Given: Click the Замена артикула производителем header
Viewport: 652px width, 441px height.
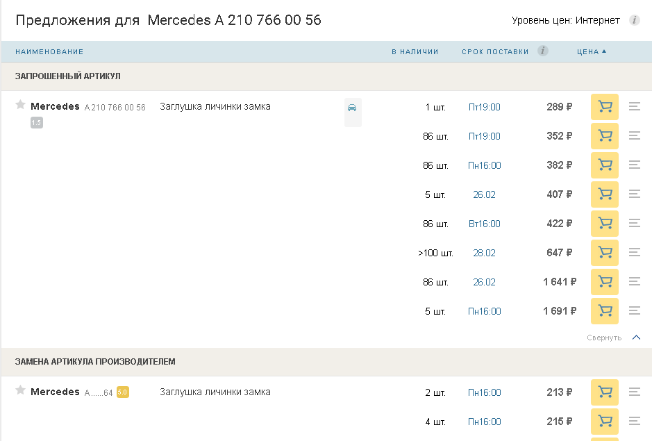Looking at the screenshot, I should coord(95,362).
